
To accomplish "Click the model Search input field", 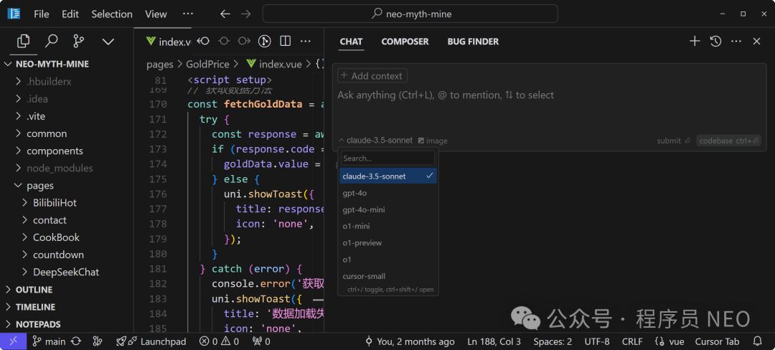I will 387,158.
